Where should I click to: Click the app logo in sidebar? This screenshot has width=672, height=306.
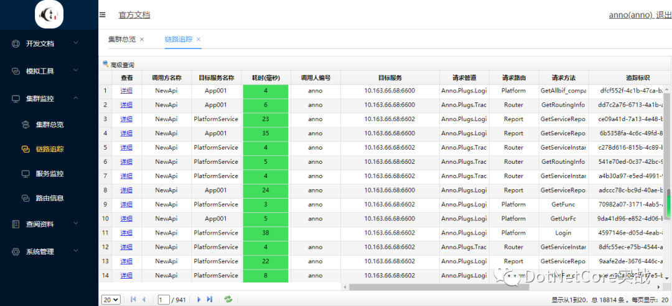(49, 14)
